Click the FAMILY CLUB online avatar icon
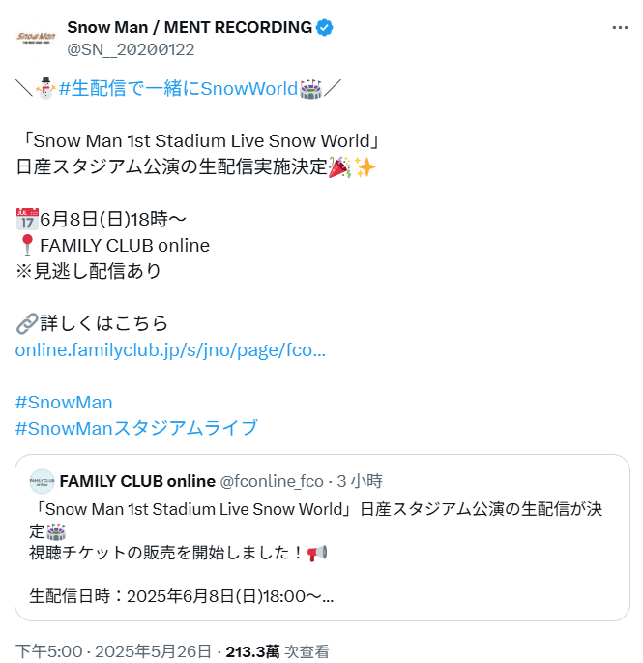Viewport: 643px width, 663px height. tap(42, 481)
